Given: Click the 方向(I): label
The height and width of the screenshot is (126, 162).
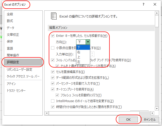Looking at the screenshot, I should [61, 42].
